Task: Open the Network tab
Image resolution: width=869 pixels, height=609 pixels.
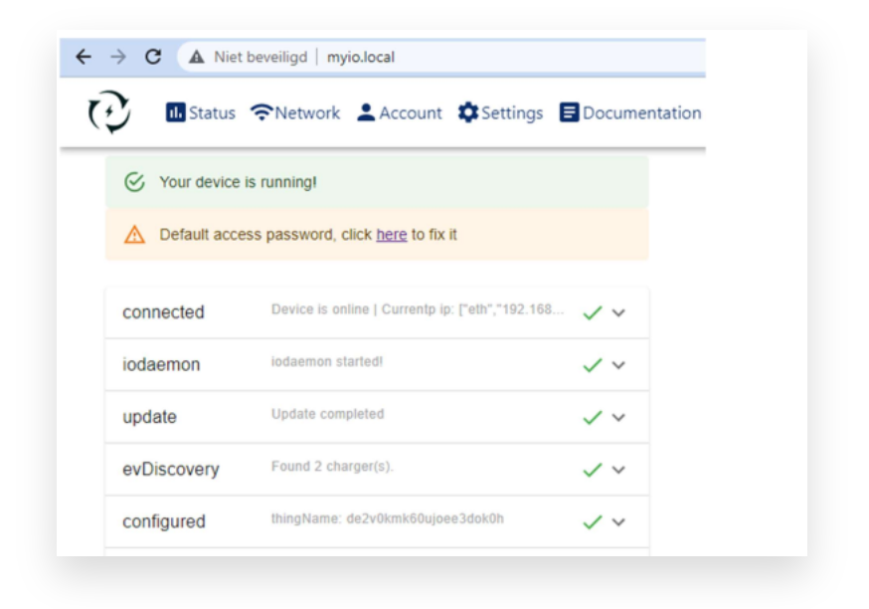Action: [295, 112]
